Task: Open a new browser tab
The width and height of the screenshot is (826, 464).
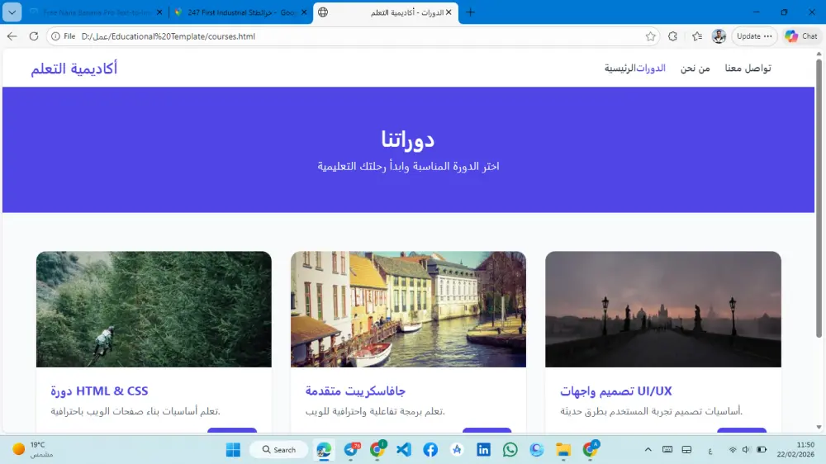Action: pos(471,12)
